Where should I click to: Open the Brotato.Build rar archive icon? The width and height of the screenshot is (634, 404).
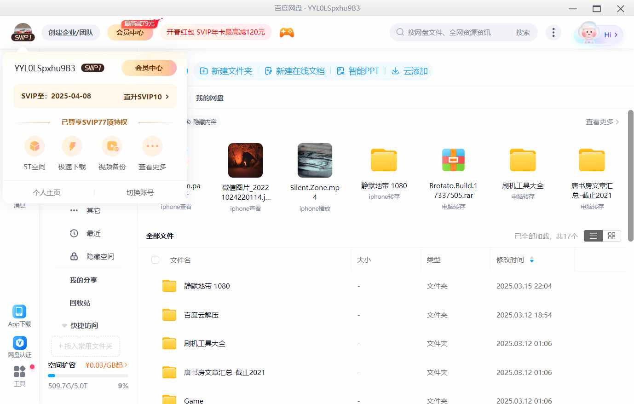(x=453, y=160)
